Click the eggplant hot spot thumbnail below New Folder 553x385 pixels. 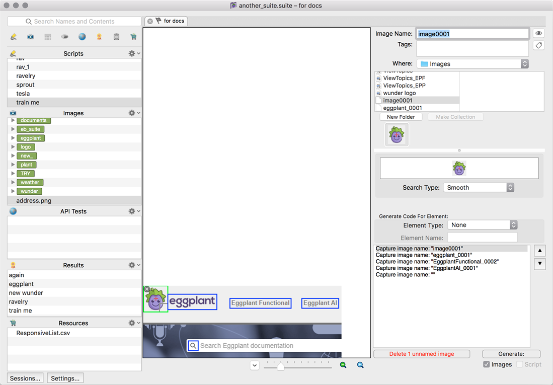397,135
